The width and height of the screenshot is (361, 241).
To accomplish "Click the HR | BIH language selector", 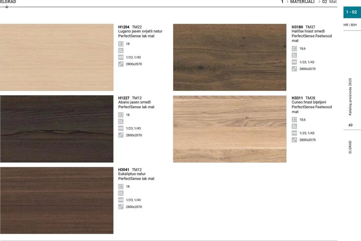I will 350,25.
